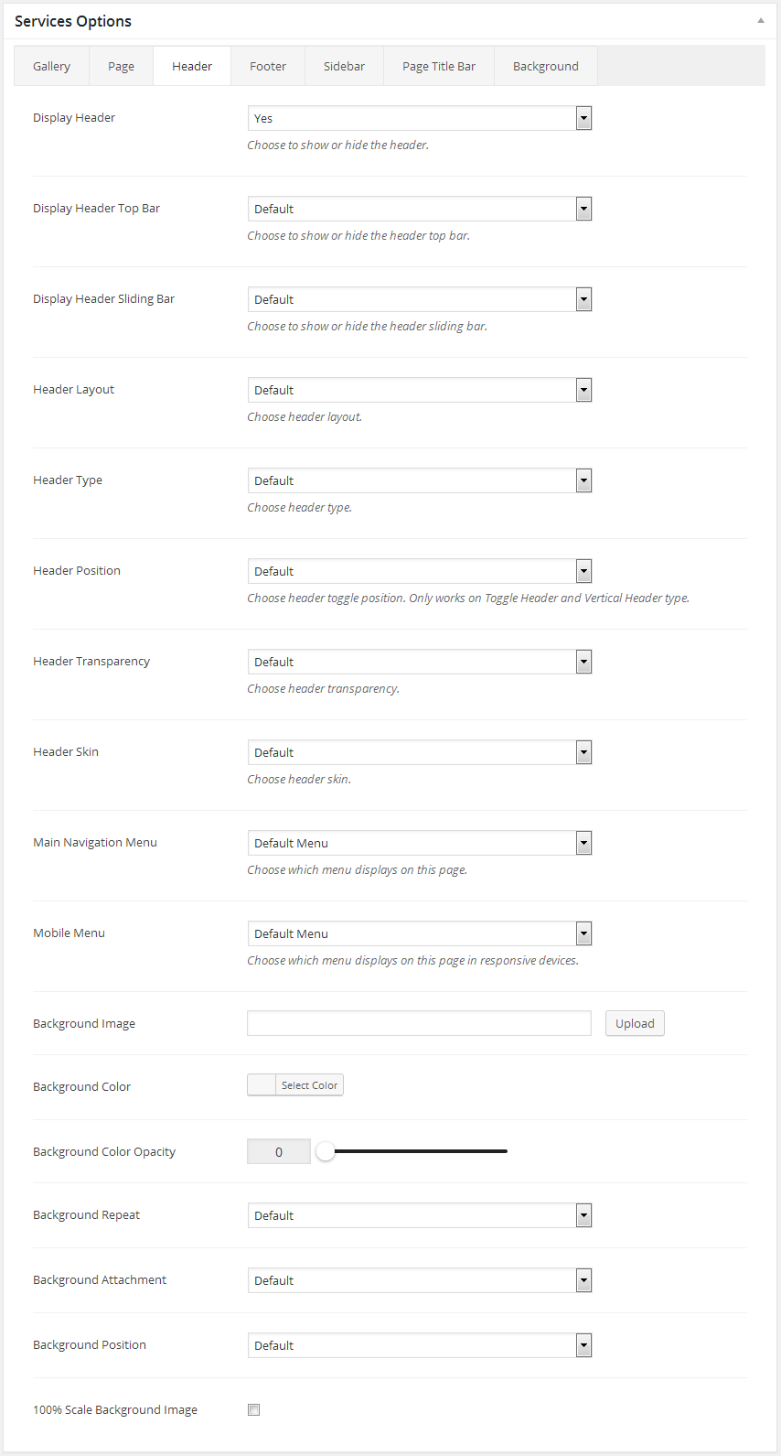This screenshot has height=1456, width=781.
Task: Open the Header Layout dropdown
Action: (x=420, y=390)
